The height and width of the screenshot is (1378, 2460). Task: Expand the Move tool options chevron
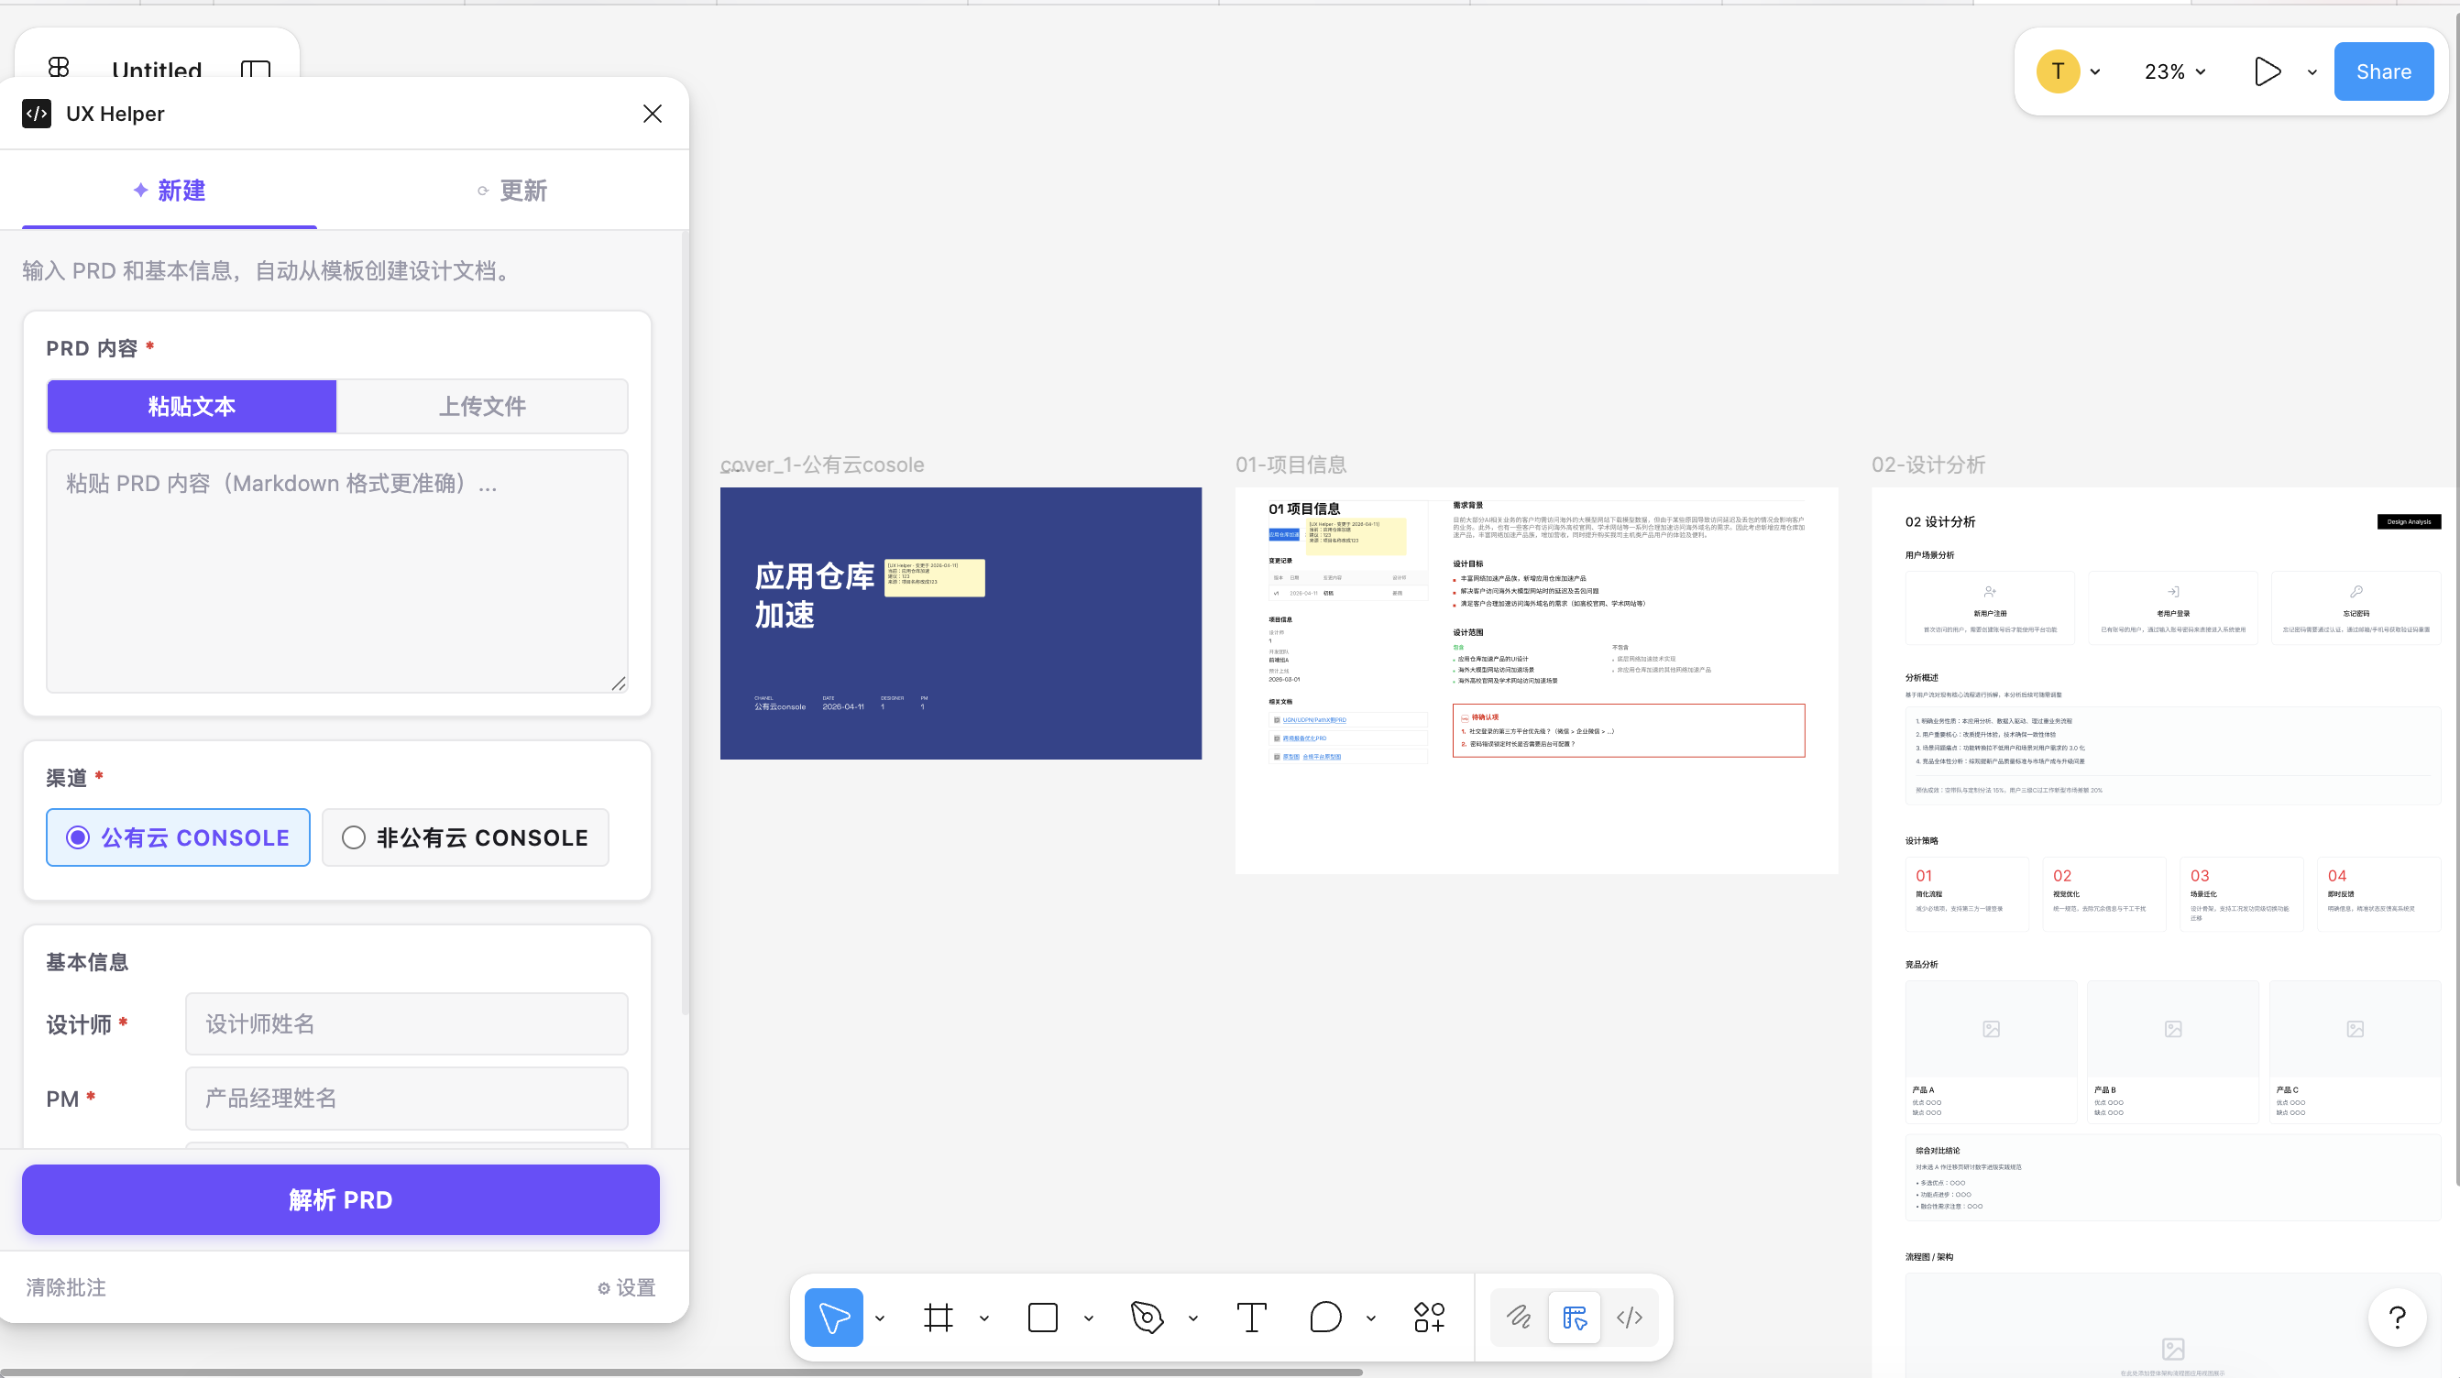pyautogui.click(x=880, y=1318)
